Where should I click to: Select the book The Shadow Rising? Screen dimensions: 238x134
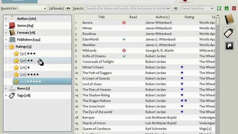tap(96, 95)
